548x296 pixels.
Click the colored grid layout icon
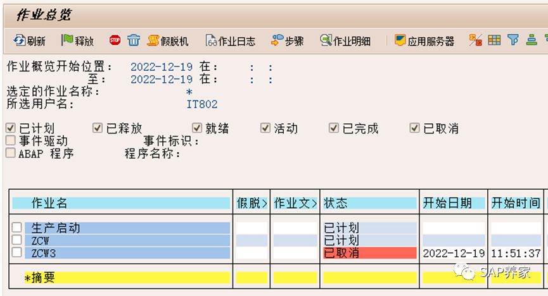click(494, 40)
